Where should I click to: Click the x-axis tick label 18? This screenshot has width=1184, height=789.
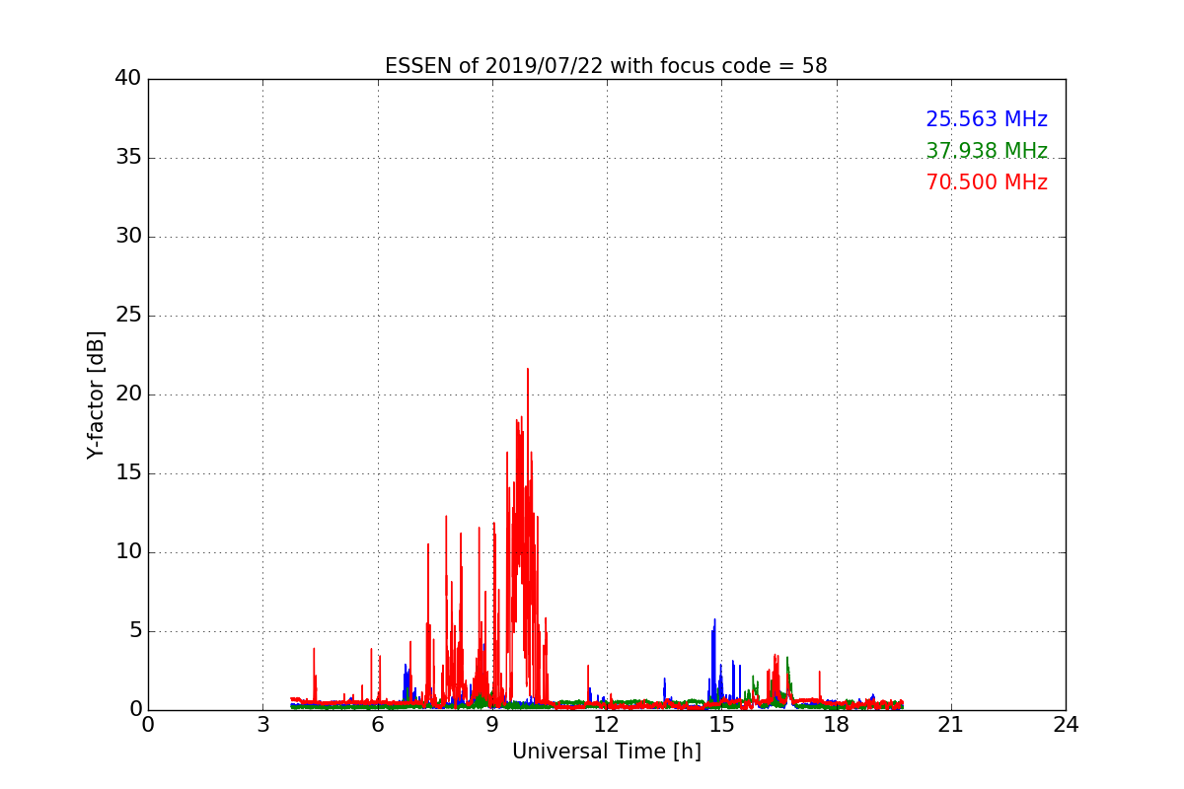(x=837, y=724)
